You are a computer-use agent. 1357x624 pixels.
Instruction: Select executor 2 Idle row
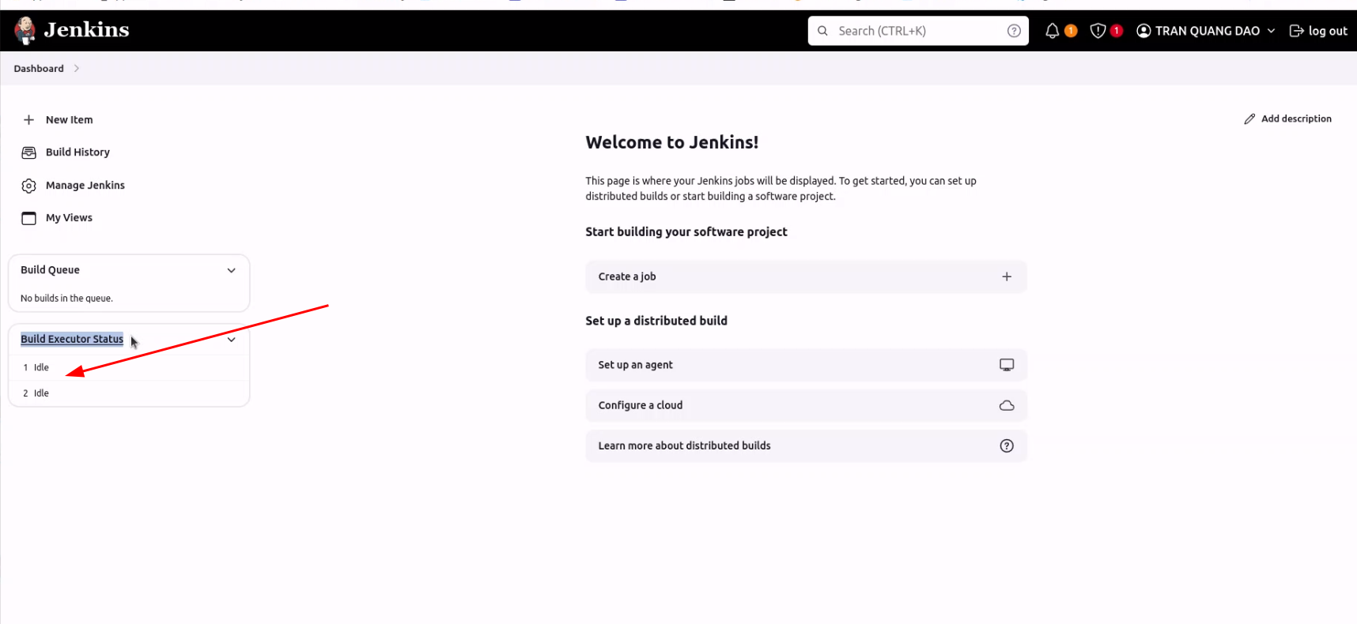[129, 393]
